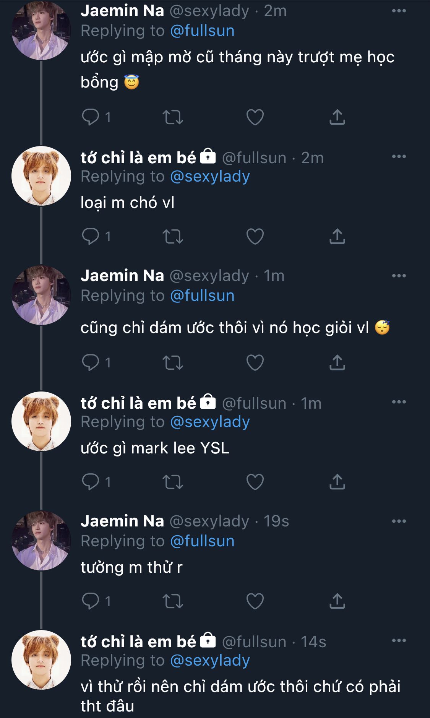Reply to the "ước gì mark lee YSL" tweet
Image resolution: width=430 pixels, height=718 pixels.
(x=91, y=482)
